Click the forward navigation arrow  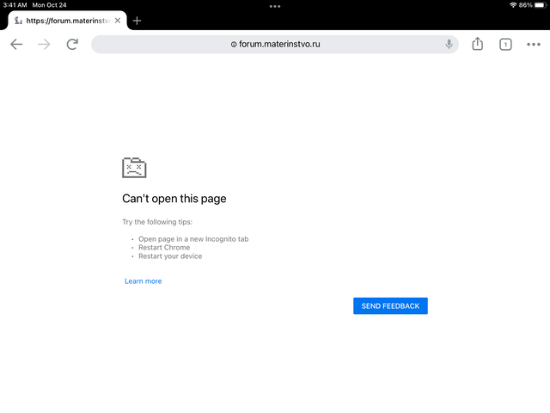click(44, 44)
